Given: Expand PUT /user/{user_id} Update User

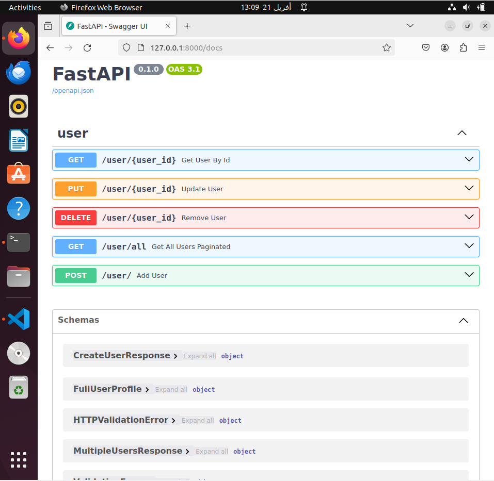Looking at the screenshot, I should point(266,189).
